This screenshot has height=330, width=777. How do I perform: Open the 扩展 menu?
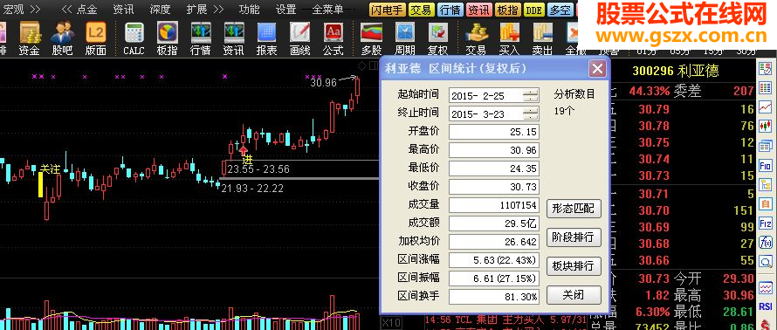click(196, 9)
